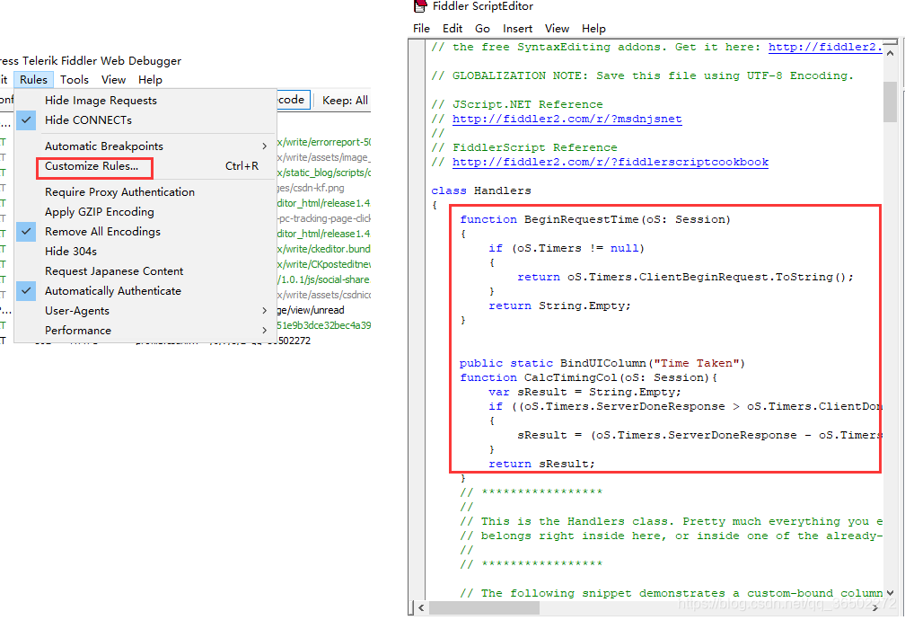905x620 pixels.
Task: Click the 'return String.Empty;' code line
Action: click(559, 306)
